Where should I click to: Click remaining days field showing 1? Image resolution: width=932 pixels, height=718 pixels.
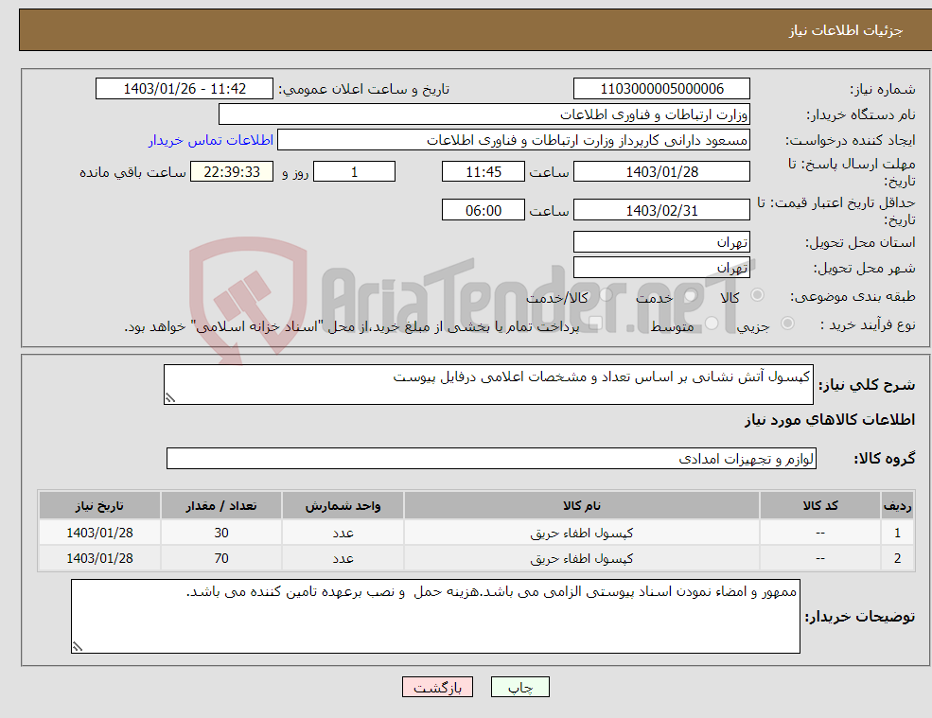tap(354, 172)
